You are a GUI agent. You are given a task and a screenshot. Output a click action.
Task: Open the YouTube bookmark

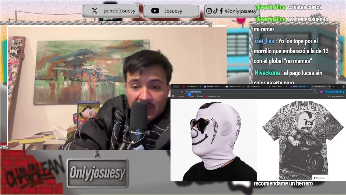click(x=190, y=96)
